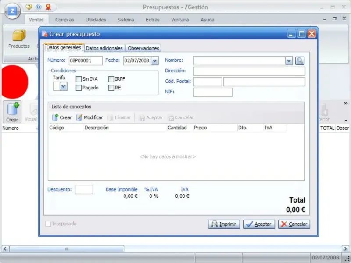Screen dimensions: 351x263
Task: Click the scroll right arrow of horizontal scrollbar
Action: pos(345,249)
